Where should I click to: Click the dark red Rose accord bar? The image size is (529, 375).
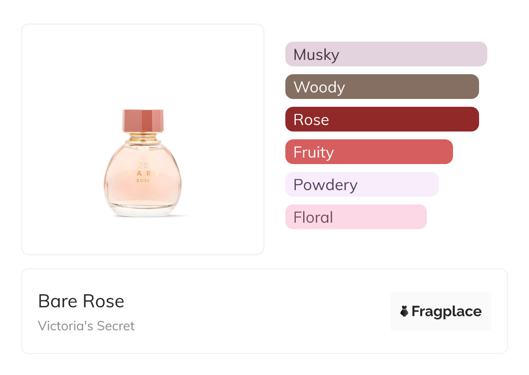click(x=382, y=119)
